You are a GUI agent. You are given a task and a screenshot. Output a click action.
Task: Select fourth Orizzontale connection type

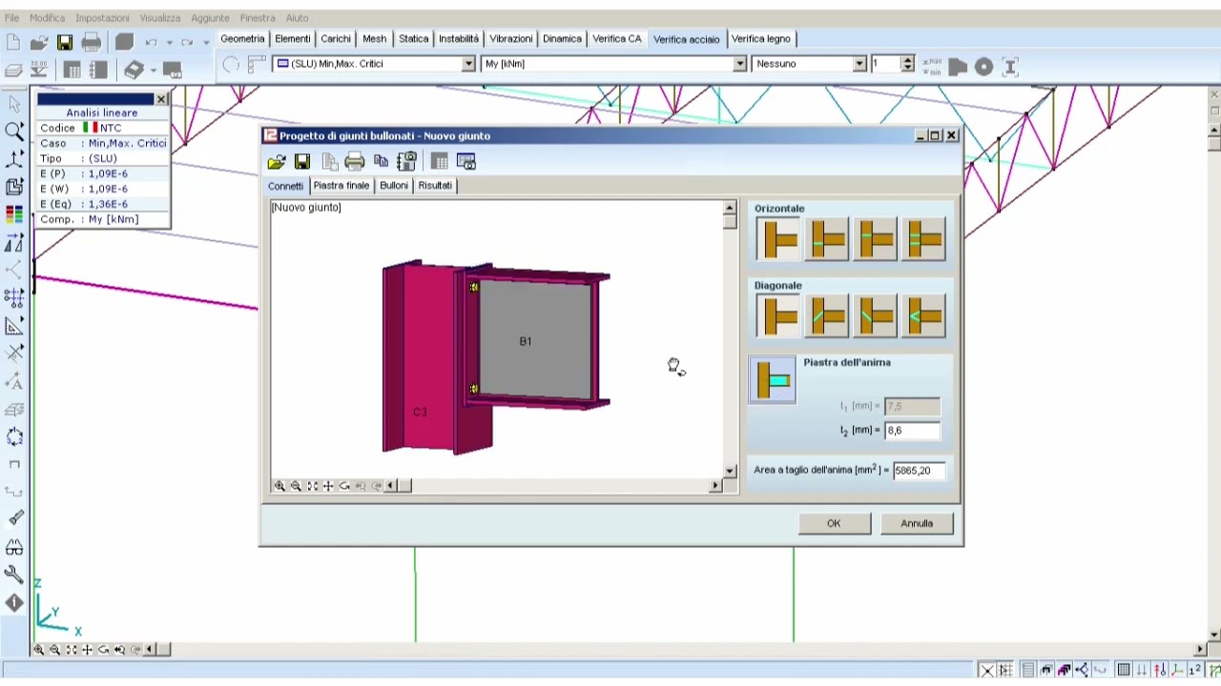923,239
